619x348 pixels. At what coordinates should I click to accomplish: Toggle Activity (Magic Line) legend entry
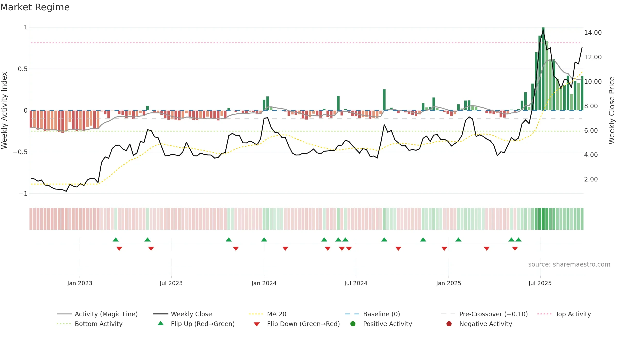(97, 314)
